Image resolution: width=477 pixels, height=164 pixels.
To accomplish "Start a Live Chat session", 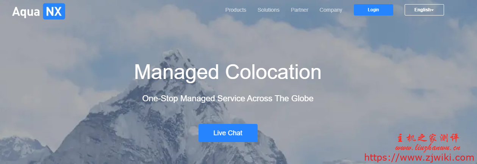I will tap(228, 133).
